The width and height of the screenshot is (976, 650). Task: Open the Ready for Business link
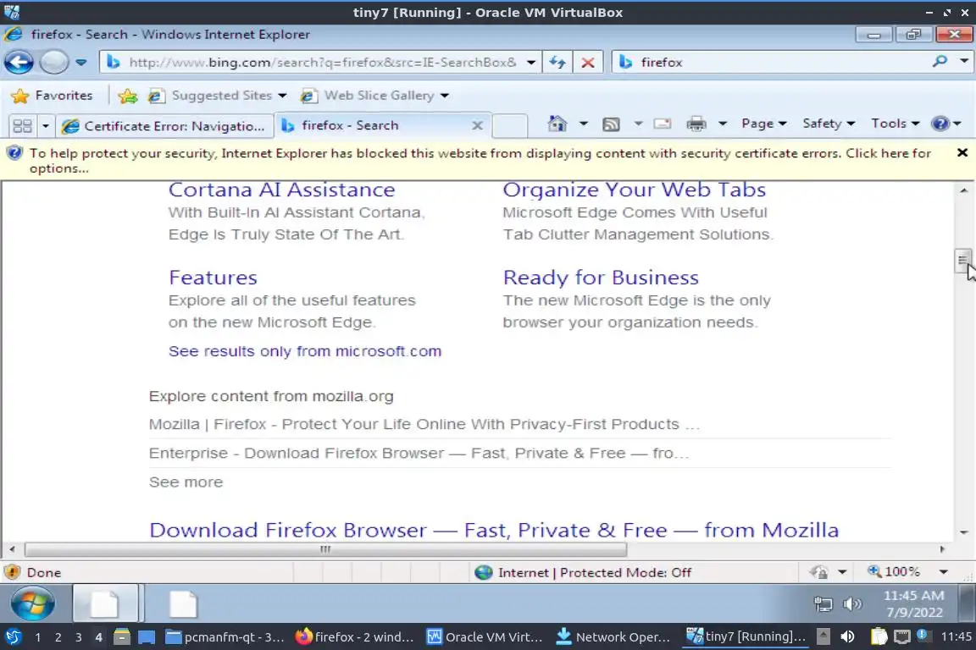pyautogui.click(x=601, y=278)
